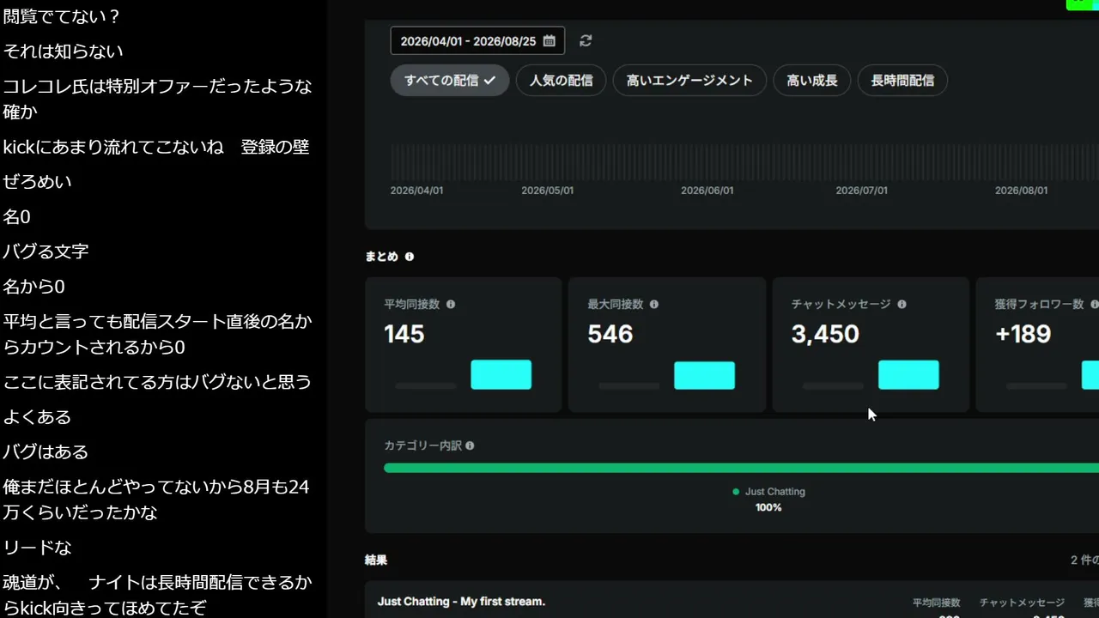Click the 2026/07/01 timeline axis label
Viewport: 1099px width, 618px height.
862,191
